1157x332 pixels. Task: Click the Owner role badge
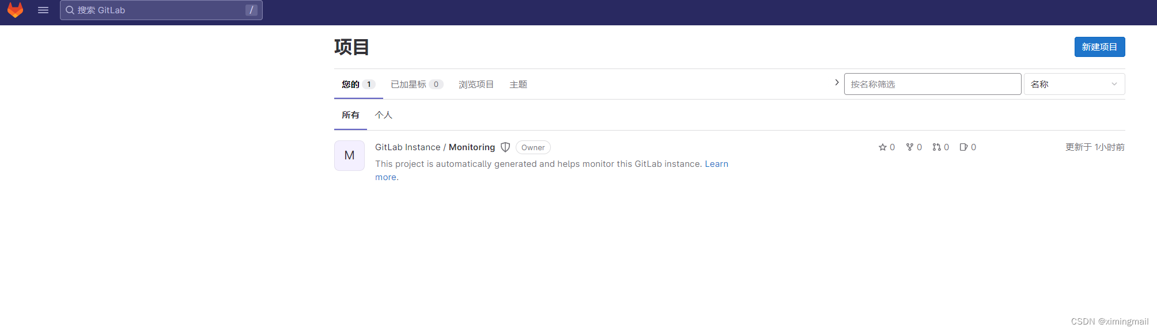tap(533, 147)
